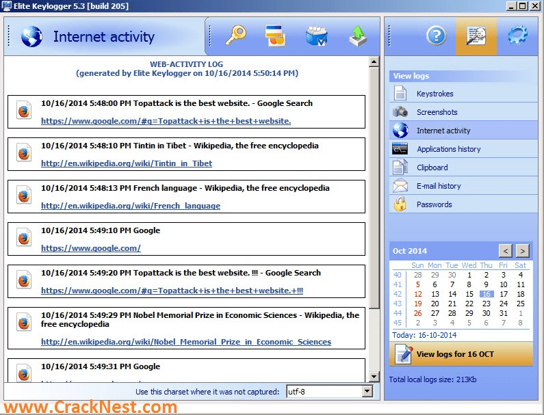The width and height of the screenshot is (544, 415).
Task: Click the Applications history console icon
Action: 400,149
